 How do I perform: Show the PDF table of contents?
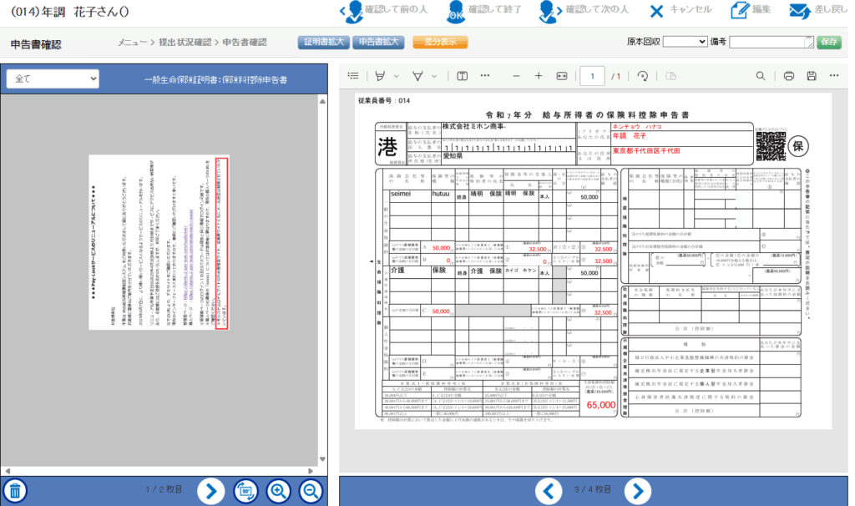353,76
